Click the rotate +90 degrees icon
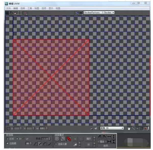This screenshot has width=153, height=150. click(100, 137)
